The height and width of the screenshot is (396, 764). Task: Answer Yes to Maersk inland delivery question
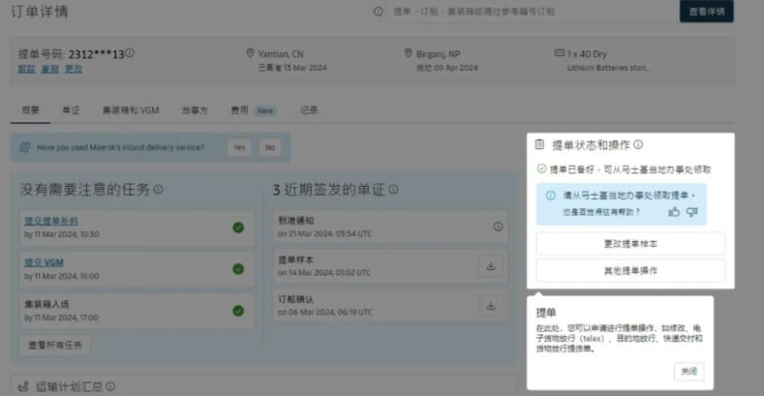tap(239, 147)
